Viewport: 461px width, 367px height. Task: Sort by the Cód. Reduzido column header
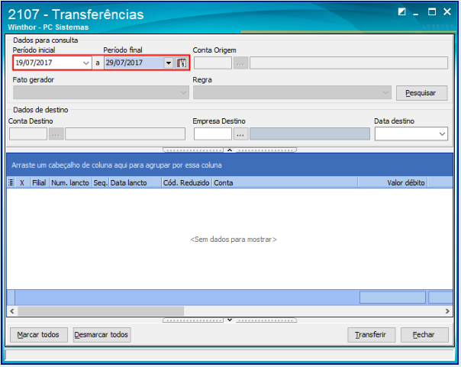(187, 182)
